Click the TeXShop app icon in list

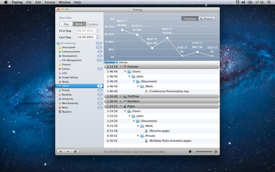pyautogui.click(x=125, y=96)
